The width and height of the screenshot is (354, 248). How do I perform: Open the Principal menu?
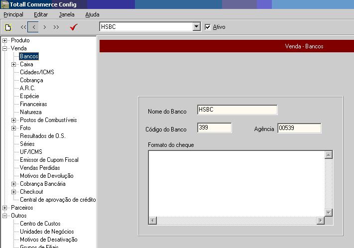tap(13, 14)
